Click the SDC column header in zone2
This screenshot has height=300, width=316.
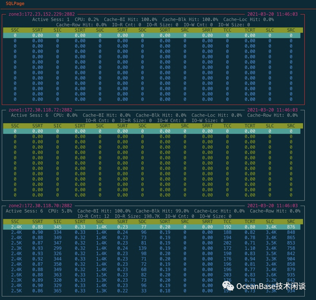coord(143,222)
